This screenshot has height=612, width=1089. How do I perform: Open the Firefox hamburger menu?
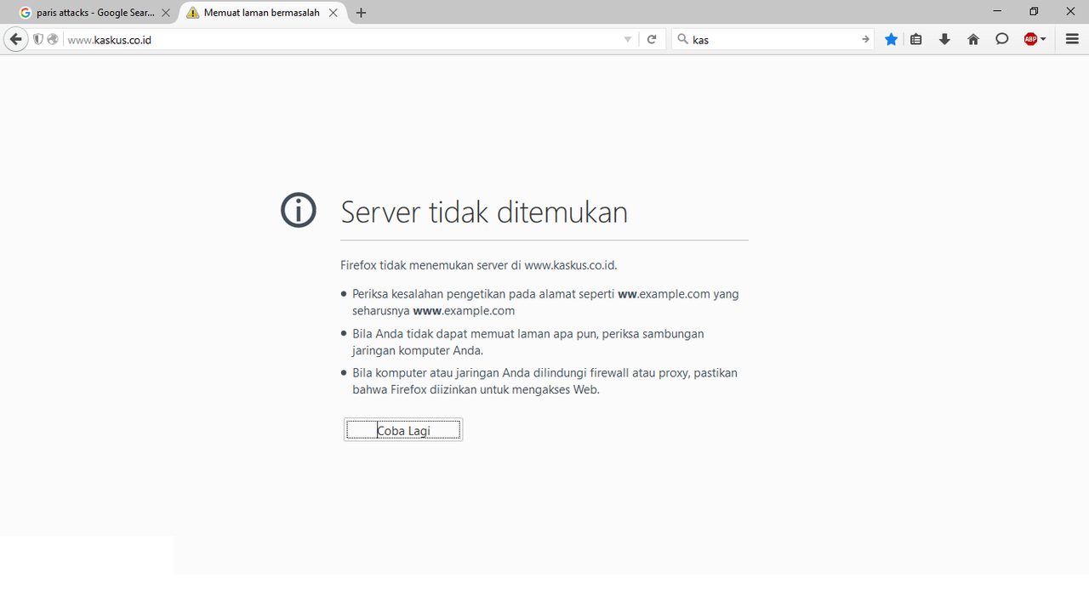[1072, 39]
